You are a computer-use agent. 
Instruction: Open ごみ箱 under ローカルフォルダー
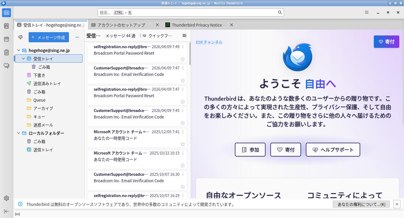coord(49,141)
